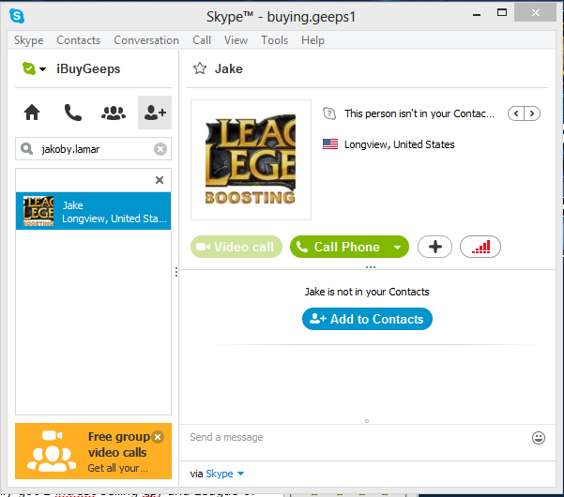Click the sidebar vertical splitter dots
The image size is (564, 497).
tap(176, 272)
